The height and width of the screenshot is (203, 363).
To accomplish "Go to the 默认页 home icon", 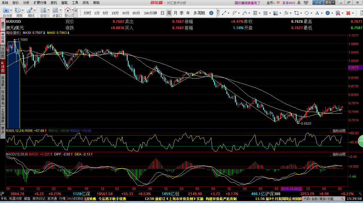I will point(68,10).
